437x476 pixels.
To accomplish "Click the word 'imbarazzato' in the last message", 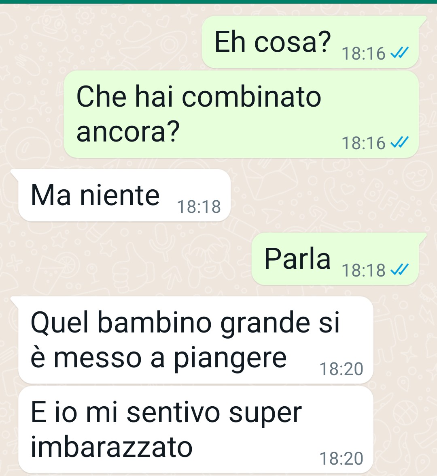I will click(x=112, y=447).
